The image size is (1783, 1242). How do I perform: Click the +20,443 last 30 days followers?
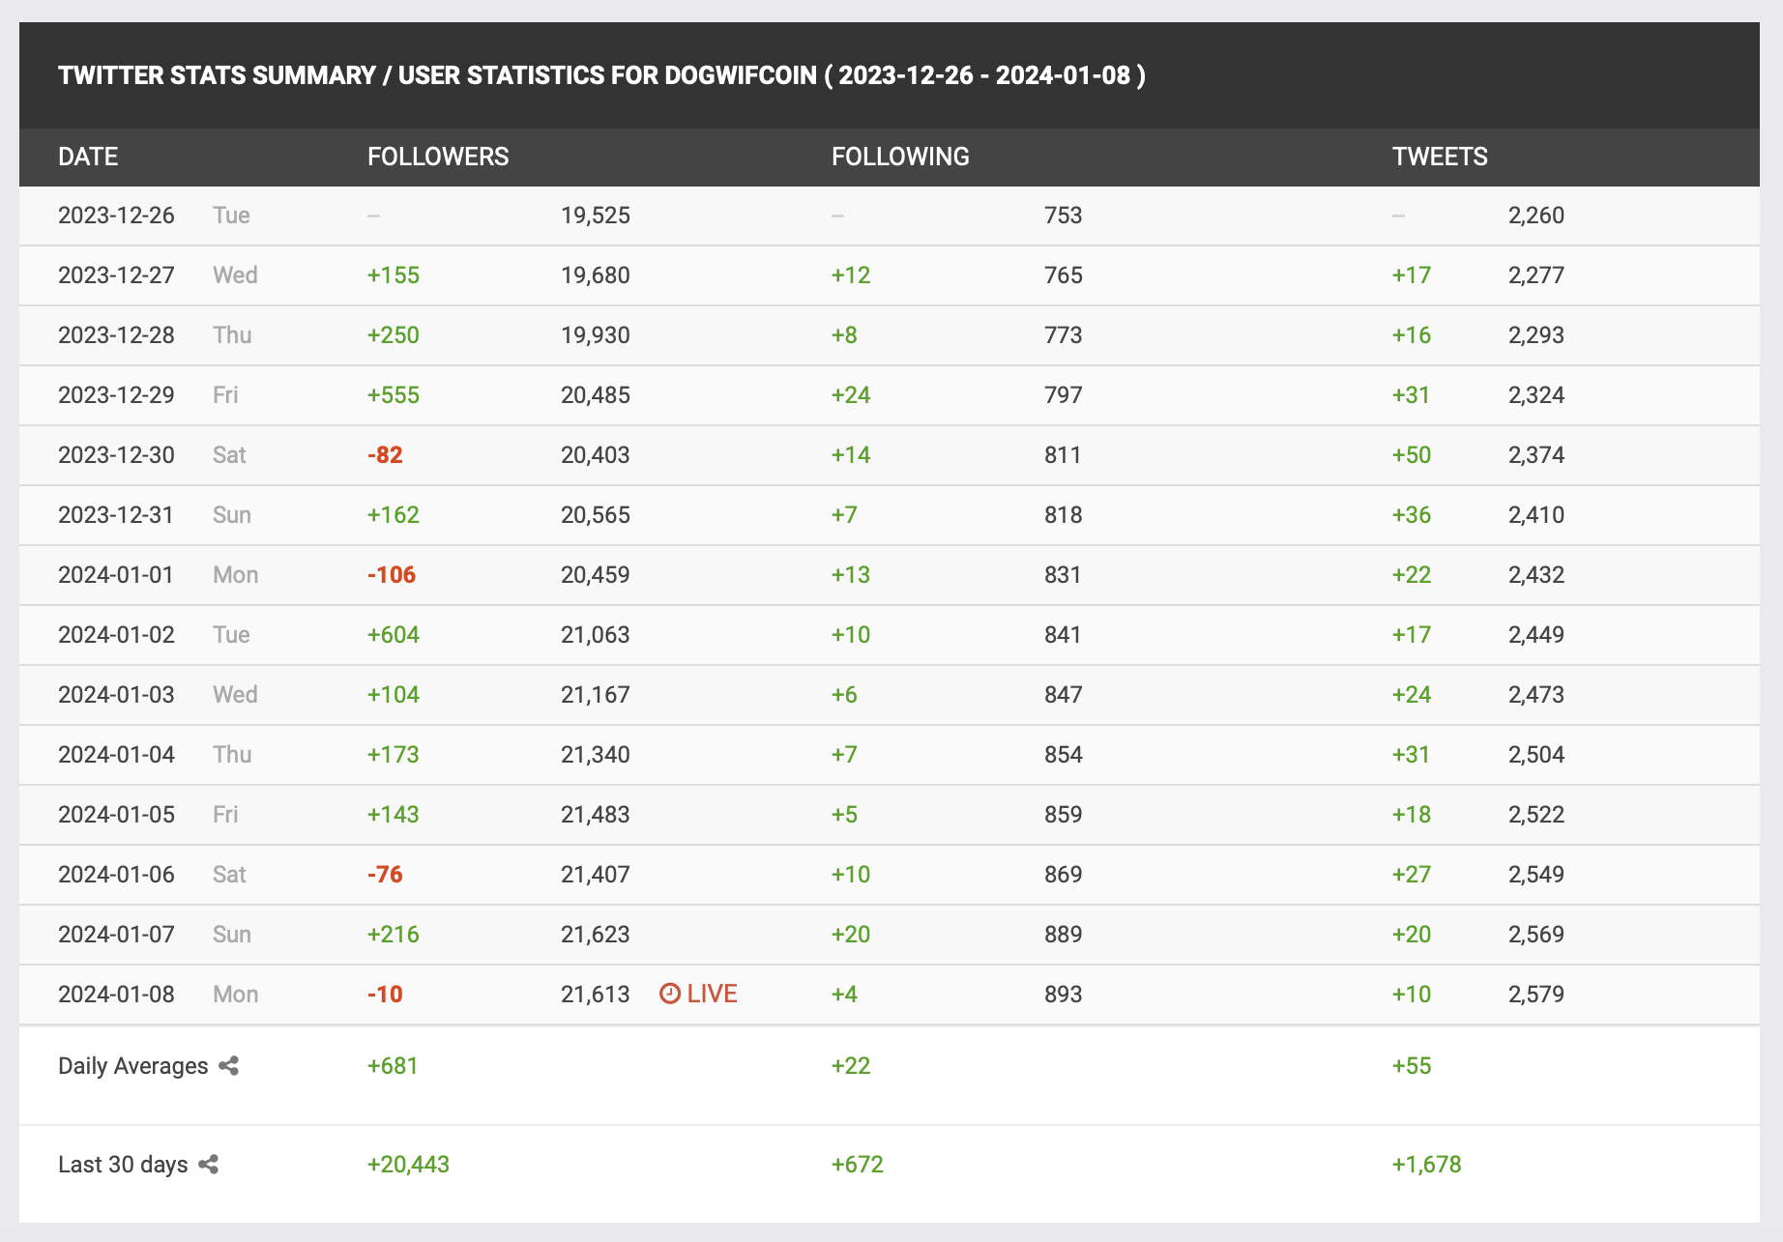(x=408, y=1164)
